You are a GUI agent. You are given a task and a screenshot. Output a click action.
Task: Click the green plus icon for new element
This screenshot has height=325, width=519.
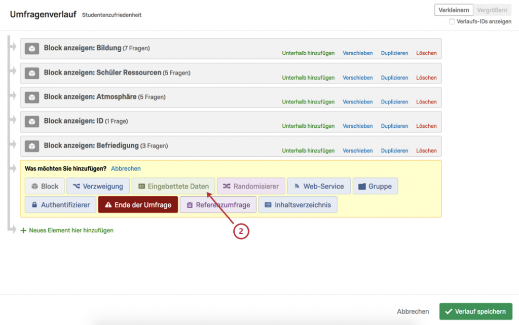click(23, 230)
